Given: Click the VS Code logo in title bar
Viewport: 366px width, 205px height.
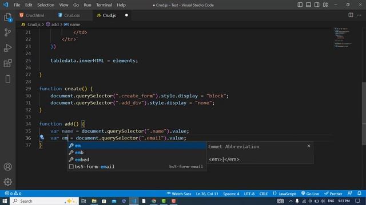Looking at the screenshot, I should point(6,5).
